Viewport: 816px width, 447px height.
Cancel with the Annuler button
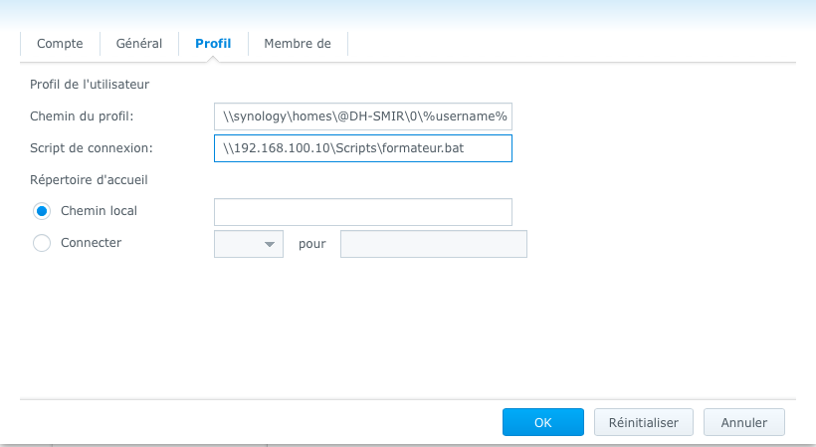[743, 422]
